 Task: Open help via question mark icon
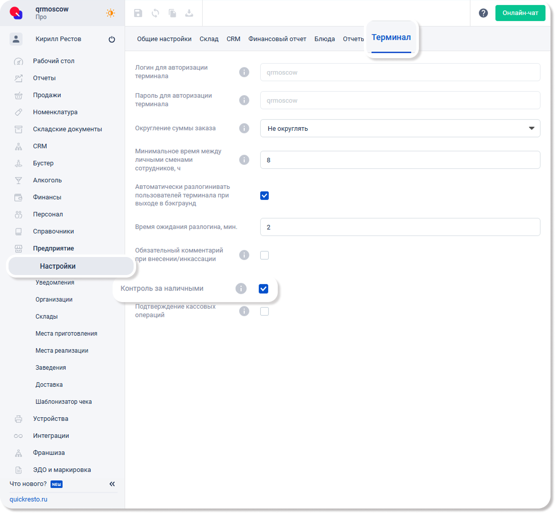tap(483, 13)
